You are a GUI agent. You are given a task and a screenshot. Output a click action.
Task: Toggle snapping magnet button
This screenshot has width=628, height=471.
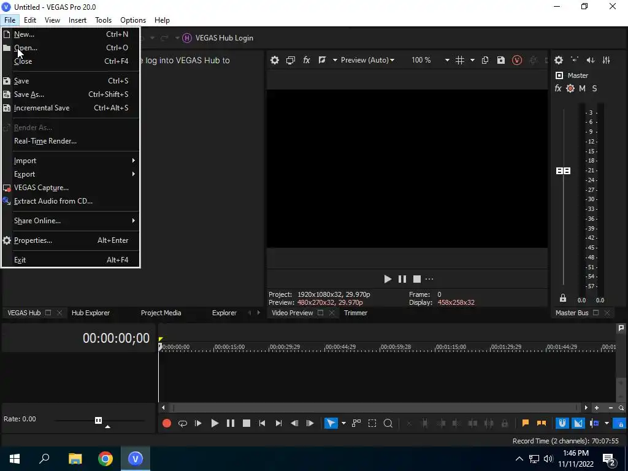pyautogui.click(x=562, y=423)
